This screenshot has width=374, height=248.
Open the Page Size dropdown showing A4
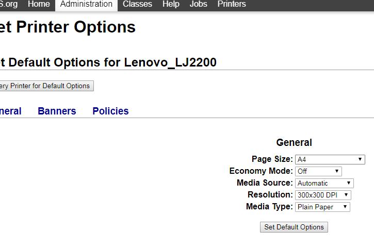coord(330,159)
